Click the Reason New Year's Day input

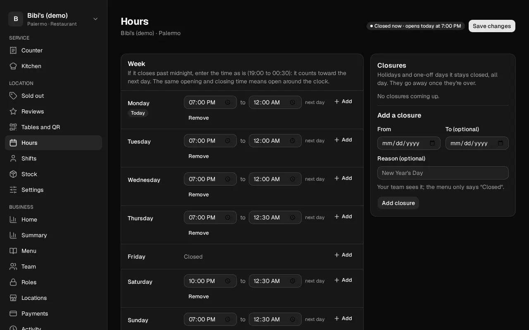pyautogui.click(x=443, y=173)
